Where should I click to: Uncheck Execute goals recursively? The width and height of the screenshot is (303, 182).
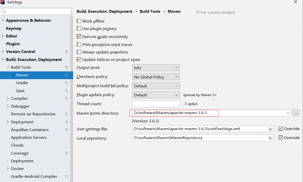click(79, 36)
